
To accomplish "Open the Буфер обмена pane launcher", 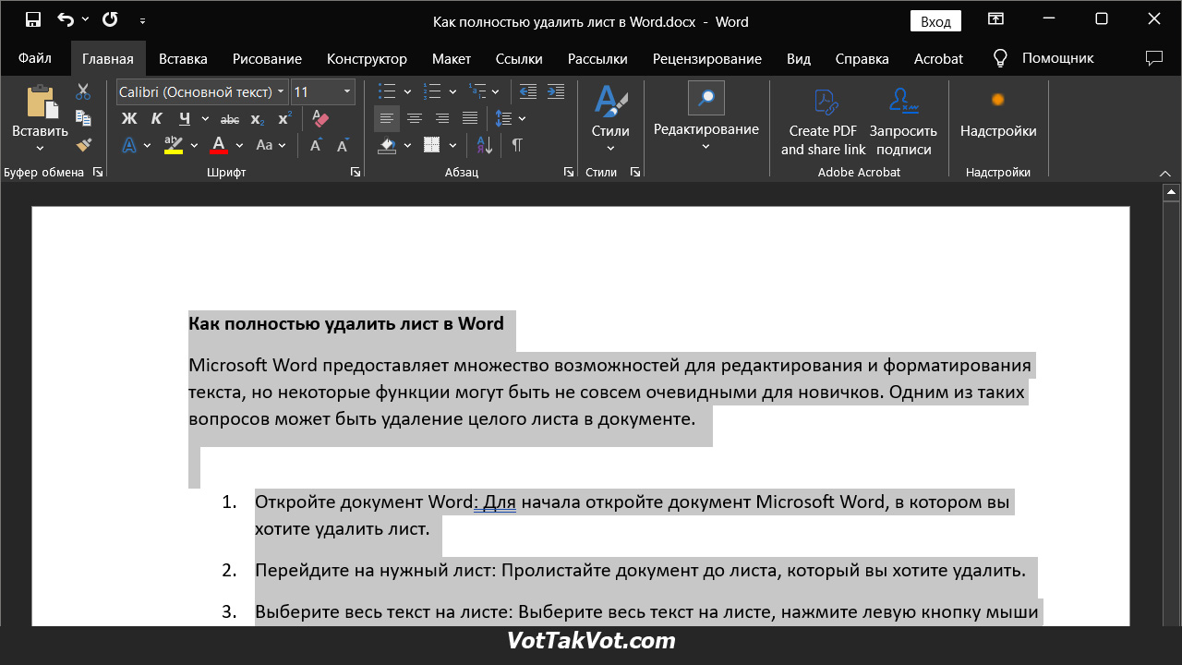I will tap(98, 173).
